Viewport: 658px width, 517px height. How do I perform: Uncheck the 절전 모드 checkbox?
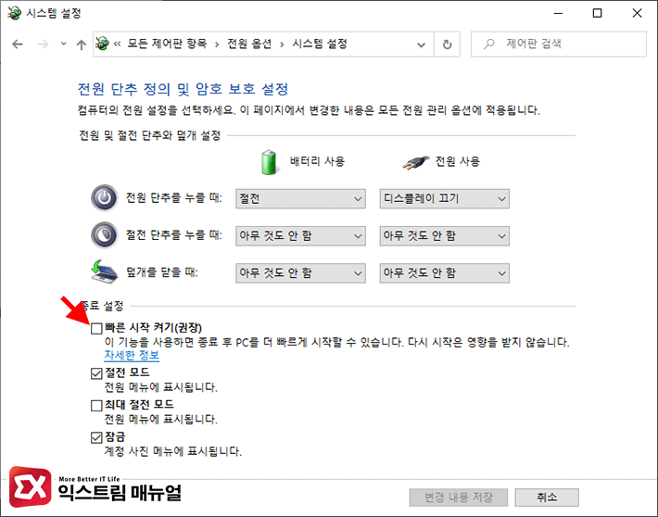(x=96, y=373)
